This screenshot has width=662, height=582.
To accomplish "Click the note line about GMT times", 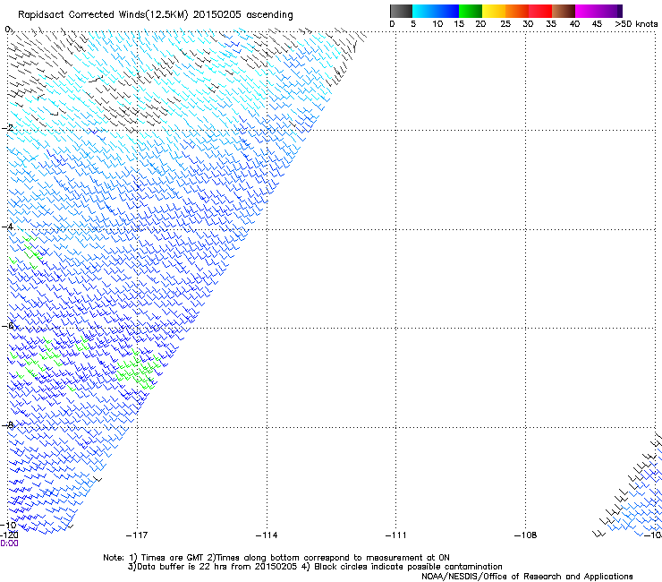I will pos(276,558).
